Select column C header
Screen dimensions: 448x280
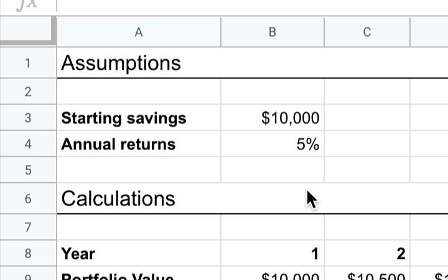[367, 32]
